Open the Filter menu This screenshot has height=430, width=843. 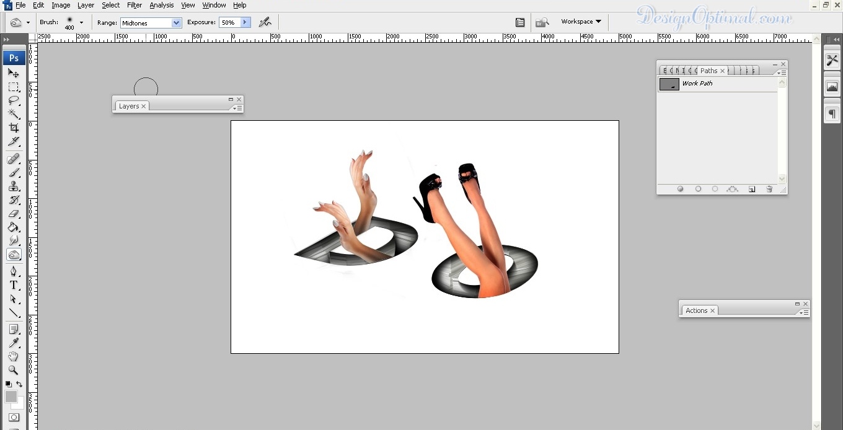pos(135,5)
